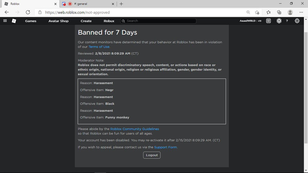The width and height of the screenshot is (308, 173).
Task: Click the browser back arrow
Action: [x=7, y=12]
